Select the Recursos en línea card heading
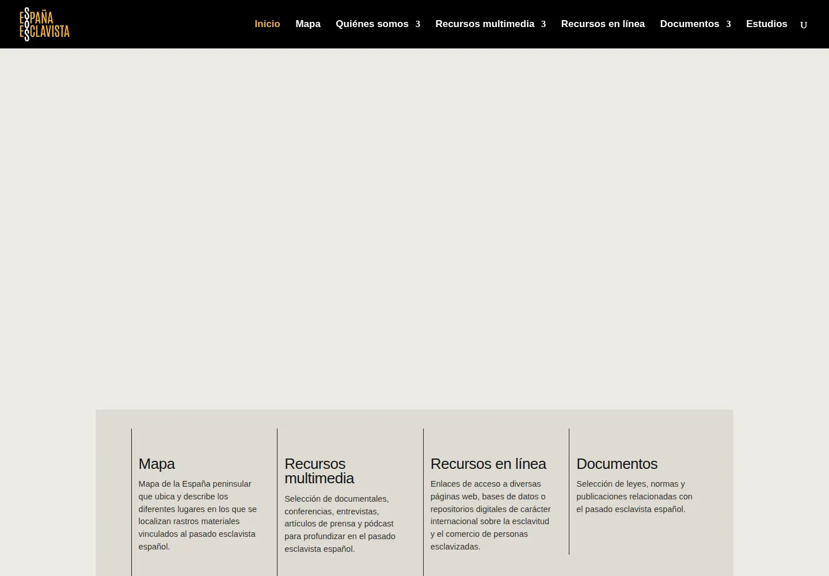The width and height of the screenshot is (829, 576). pyautogui.click(x=488, y=464)
